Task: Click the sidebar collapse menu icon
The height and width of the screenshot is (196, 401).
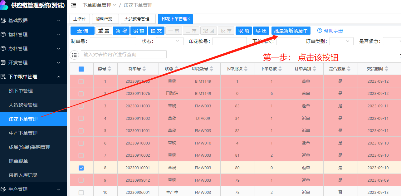Action: (74, 5)
